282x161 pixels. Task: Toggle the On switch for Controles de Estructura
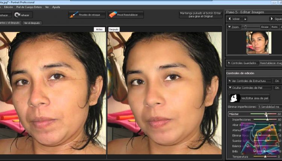(x=277, y=81)
